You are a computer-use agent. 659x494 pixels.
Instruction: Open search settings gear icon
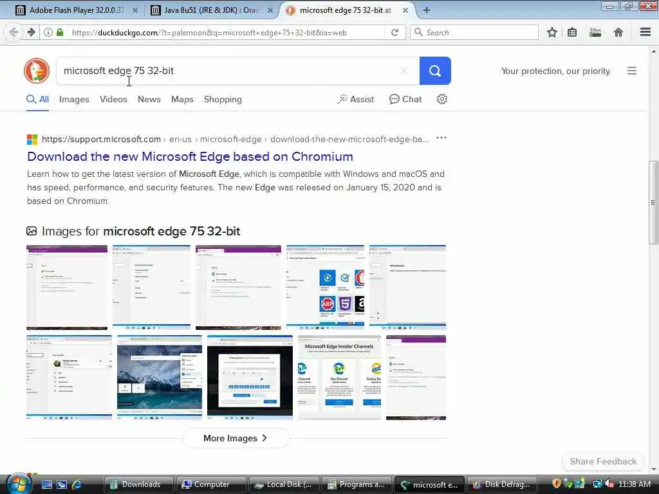[x=441, y=99]
